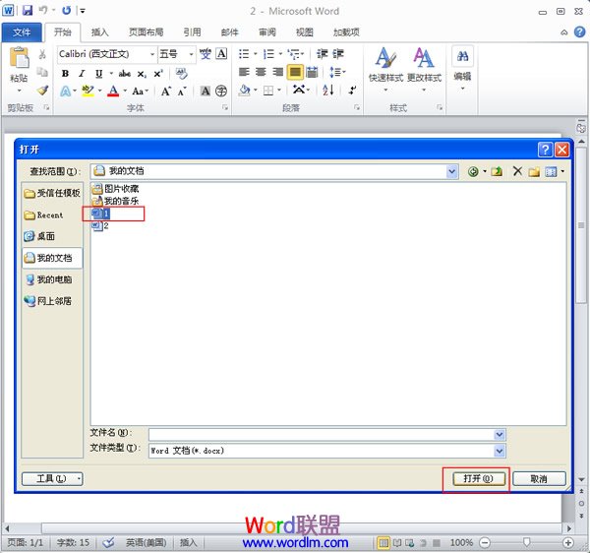Screen dimensions: 590x553
Task: Click the File name input field
Action: point(322,434)
